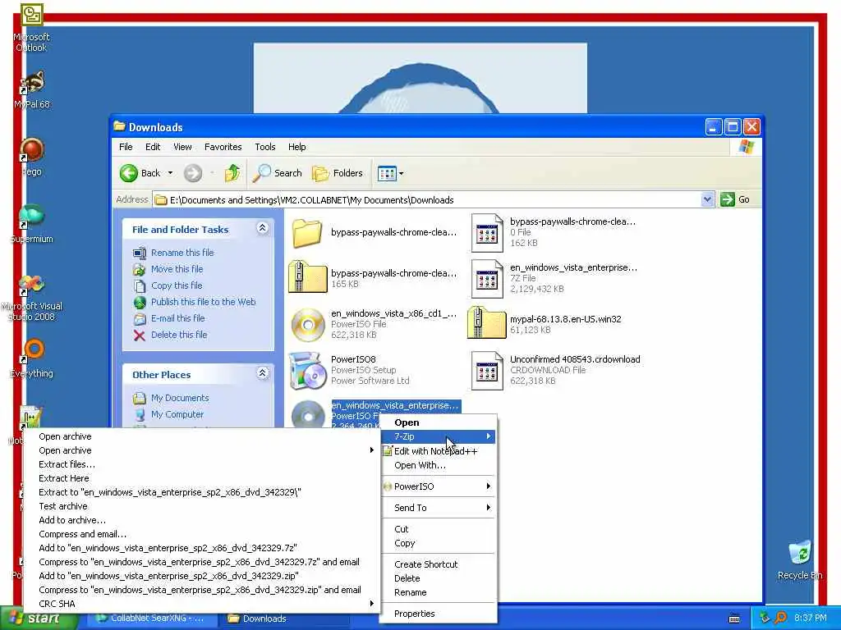Viewport: 841px width, 630px height.
Task: Open the Favorites menu
Action: point(223,147)
